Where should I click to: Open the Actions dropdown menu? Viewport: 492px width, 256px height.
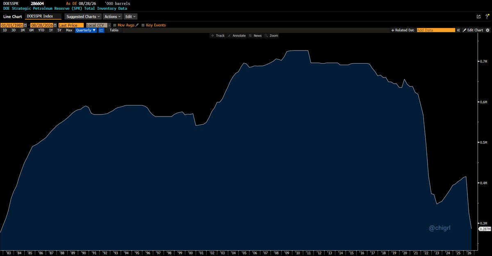(112, 17)
